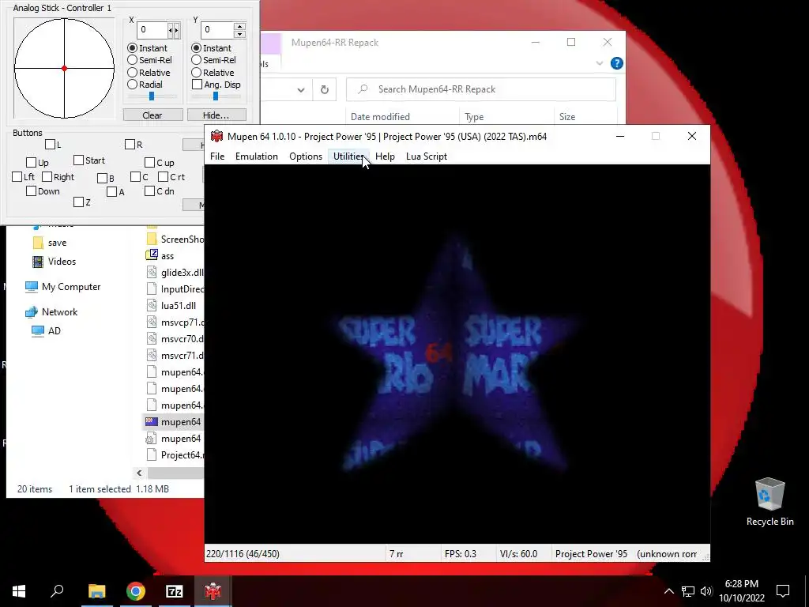Check the Z button checkbox

click(78, 202)
